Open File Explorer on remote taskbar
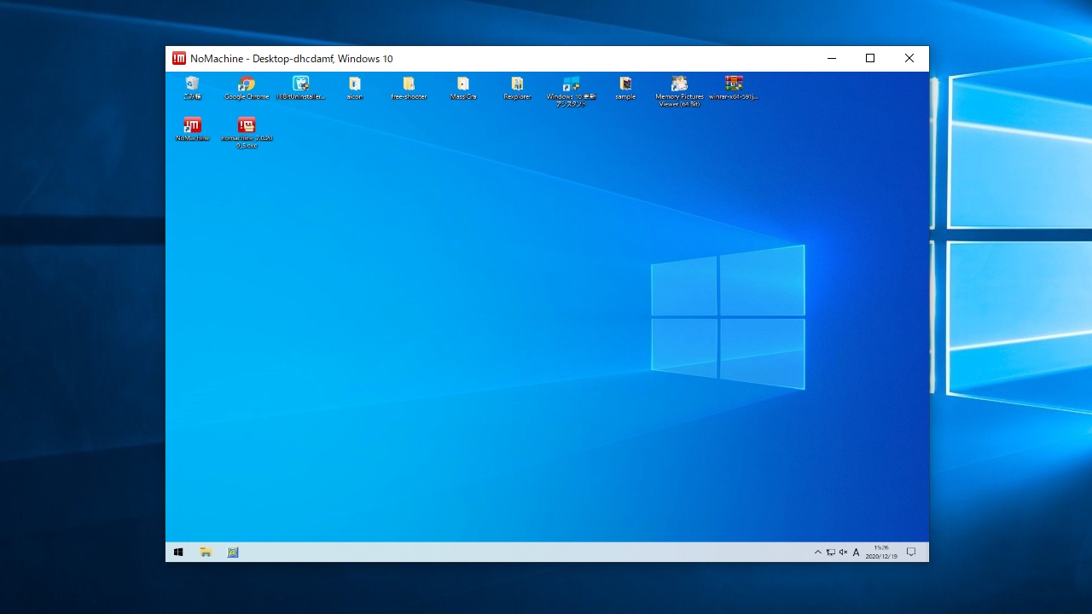Viewport: 1092px width, 614px height. click(206, 553)
